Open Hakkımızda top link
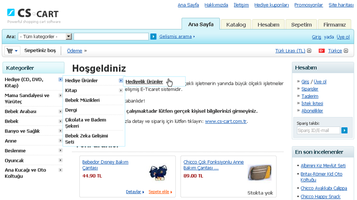The height and width of the screenshot is (200, 357). coord(216,5)
